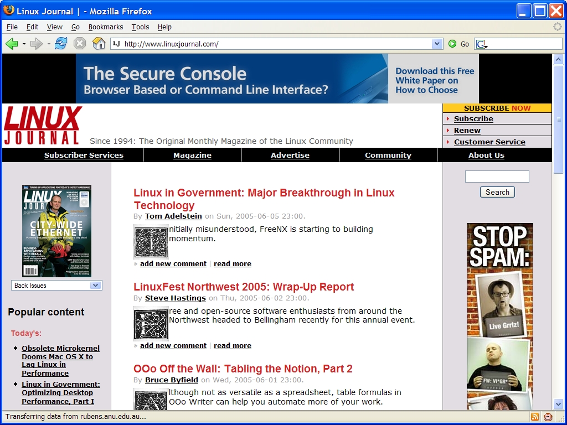
Task: Go to the Home page icon
Action: [99, 44]
